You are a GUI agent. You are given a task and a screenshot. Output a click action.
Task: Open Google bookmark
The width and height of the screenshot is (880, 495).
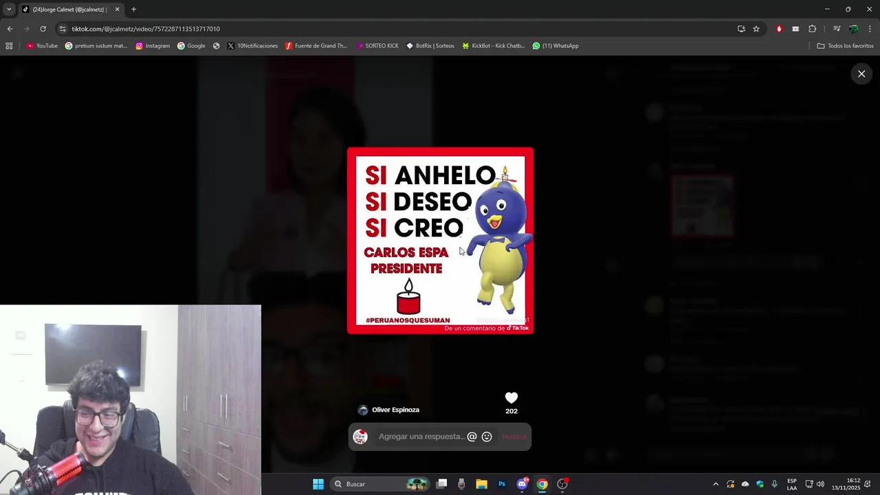(x=191, y=46)
